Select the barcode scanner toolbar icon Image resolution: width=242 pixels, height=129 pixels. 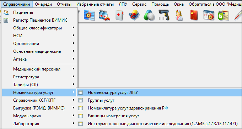click(164, 15)
